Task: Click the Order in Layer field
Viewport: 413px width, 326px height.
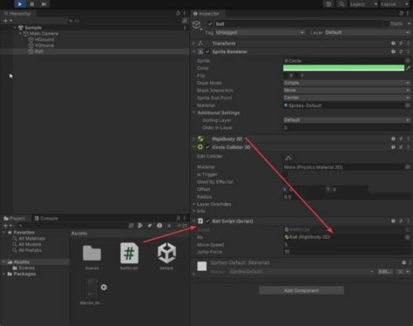Action: coord(347,128)
